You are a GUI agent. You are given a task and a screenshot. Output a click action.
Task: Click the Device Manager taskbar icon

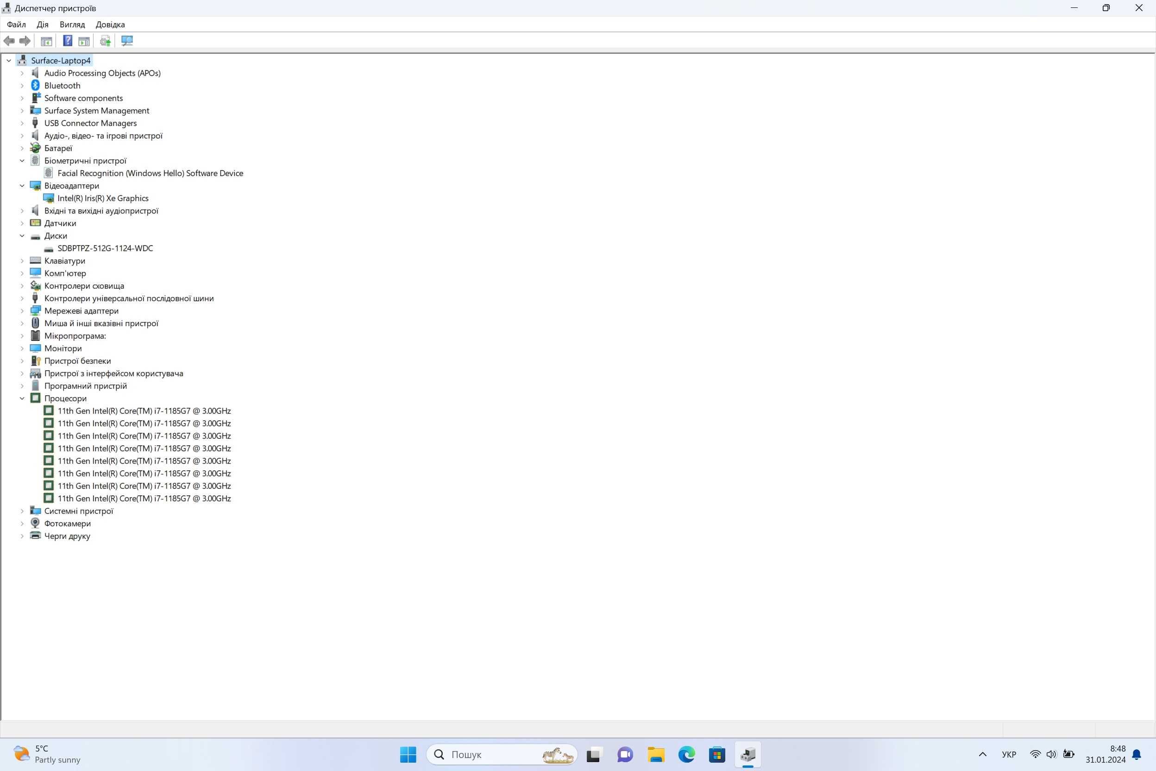click(x=748, y=754)
